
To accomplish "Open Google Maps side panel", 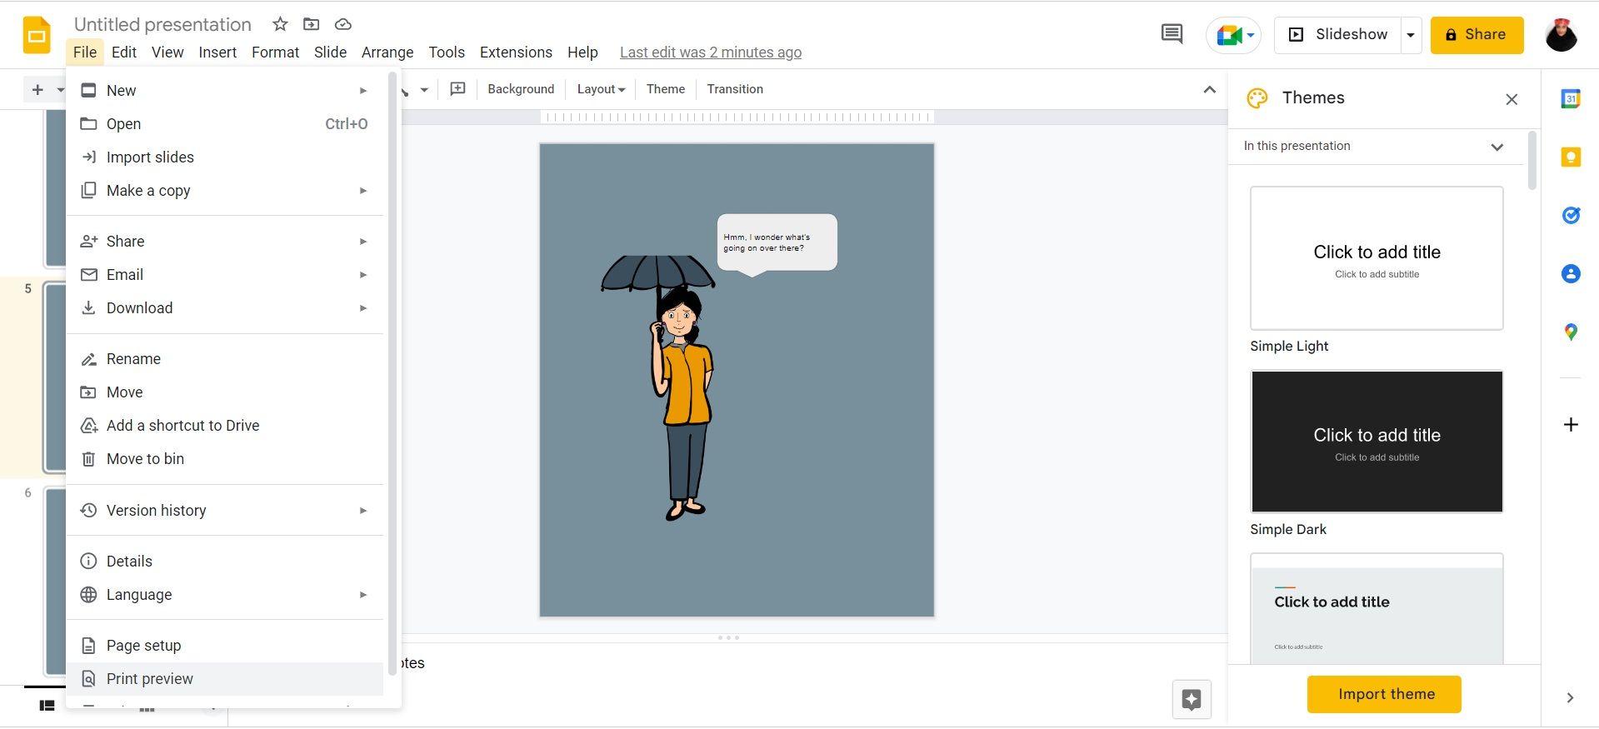I will (x=1571, y=332).
